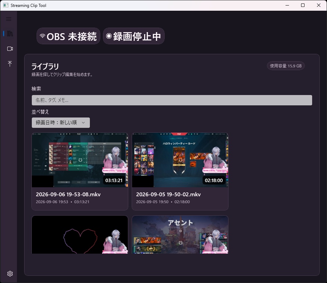Click the 並べ替え label
The height and width of the screenshot is (283, 327).
coord(40,112)
